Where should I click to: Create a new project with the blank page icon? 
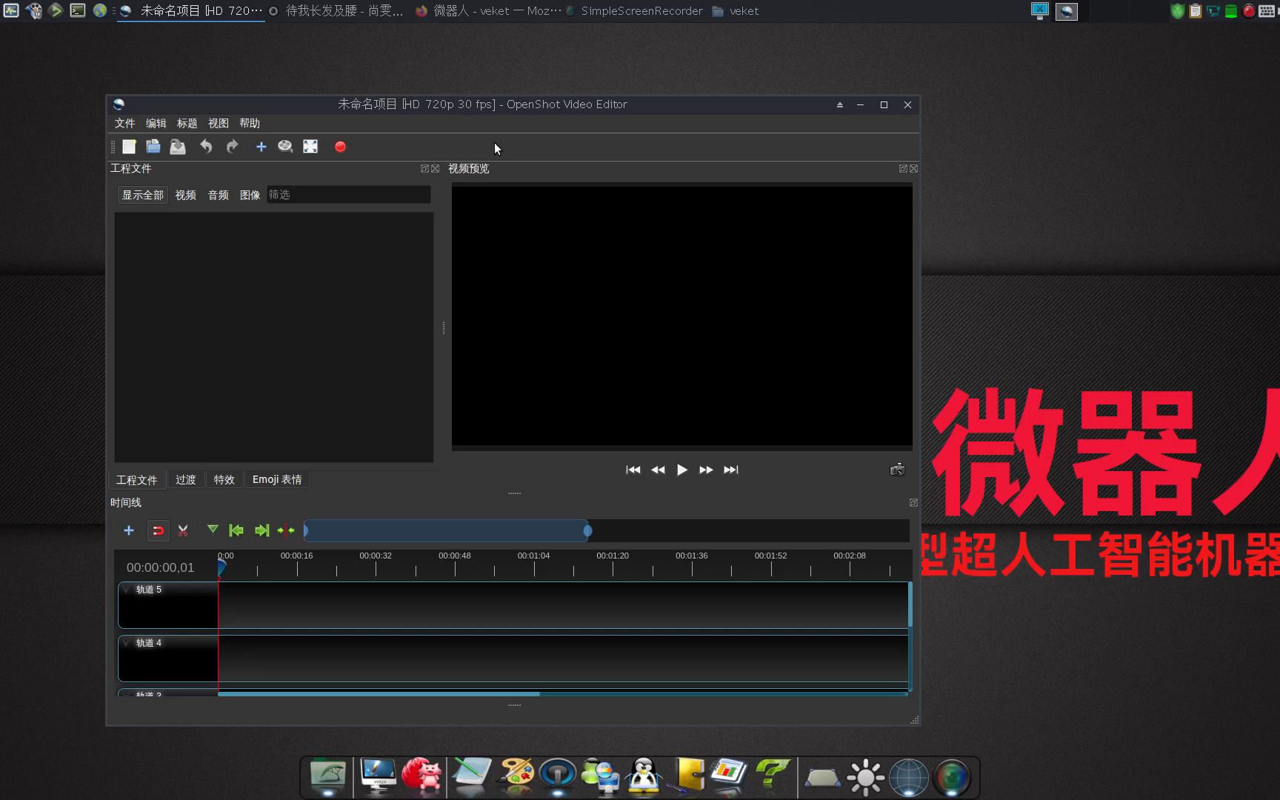pyautogui.click(x=129, y=147)
